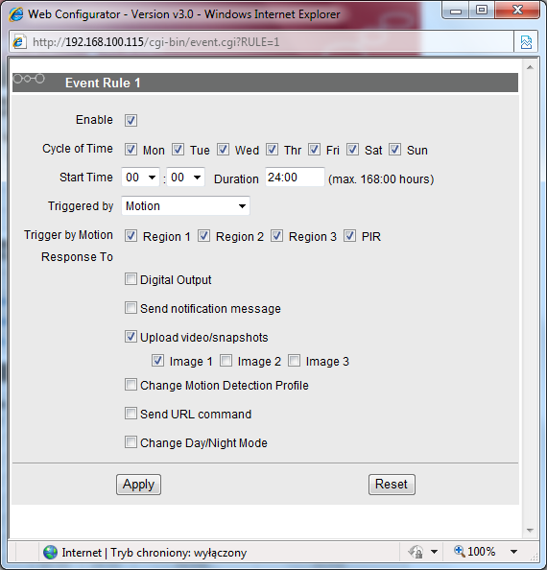Viewport: 547px width, 570px height.
Task: Open the zoom level dropdown arrow
Action: (513, 552)
